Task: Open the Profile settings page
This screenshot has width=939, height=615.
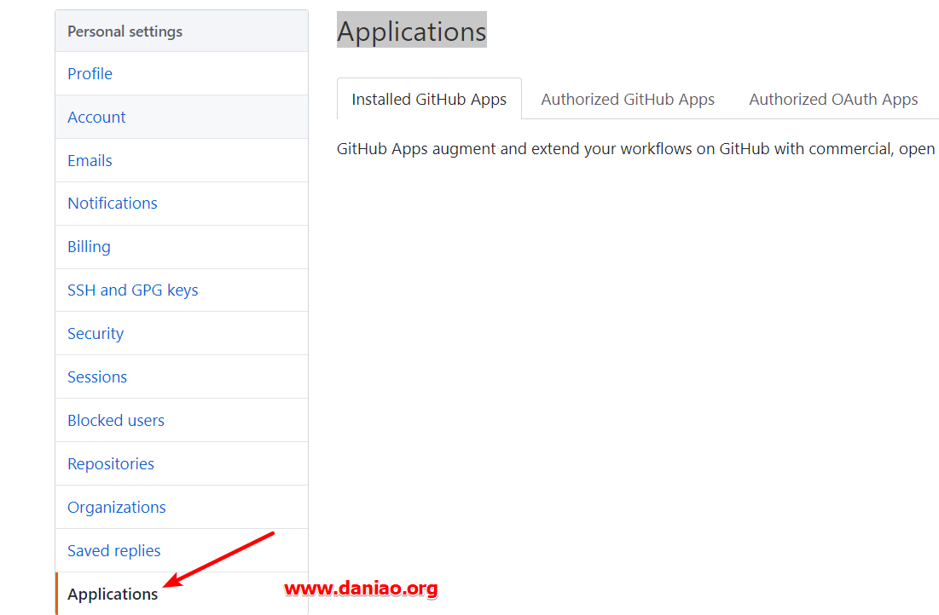Action: [x=182, y=73]
